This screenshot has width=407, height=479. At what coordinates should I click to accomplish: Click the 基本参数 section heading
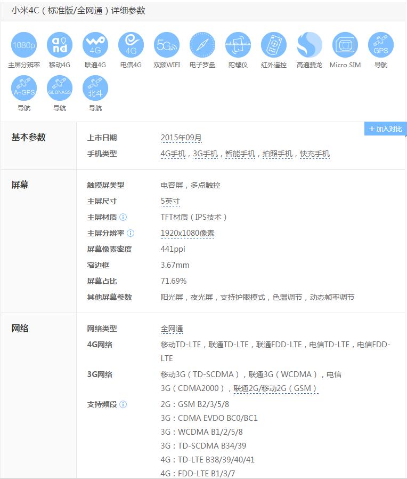pyautogui.click(x=28, y=137)
